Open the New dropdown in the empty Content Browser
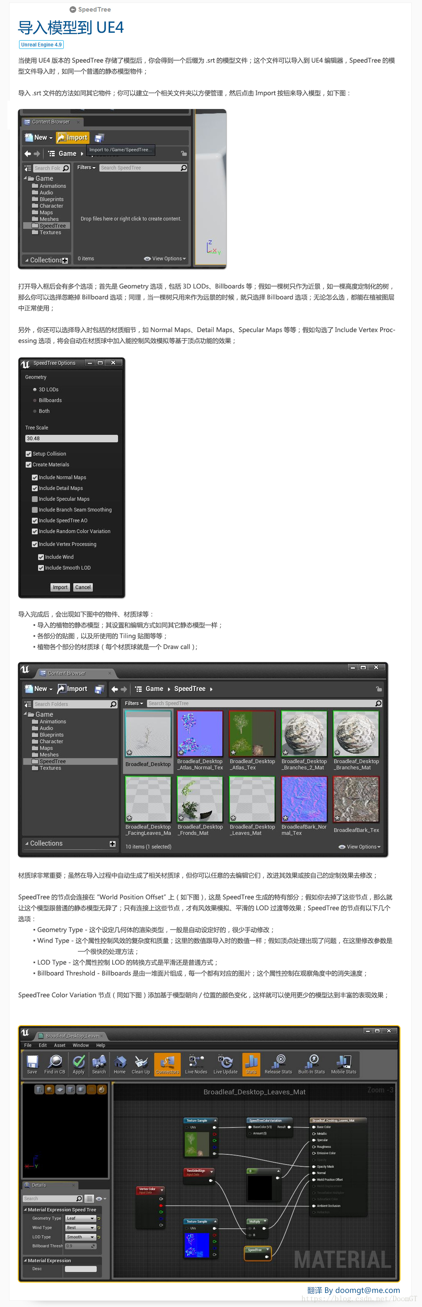Viewport: 422px width, 1307px height. click(x=39, y=138)
